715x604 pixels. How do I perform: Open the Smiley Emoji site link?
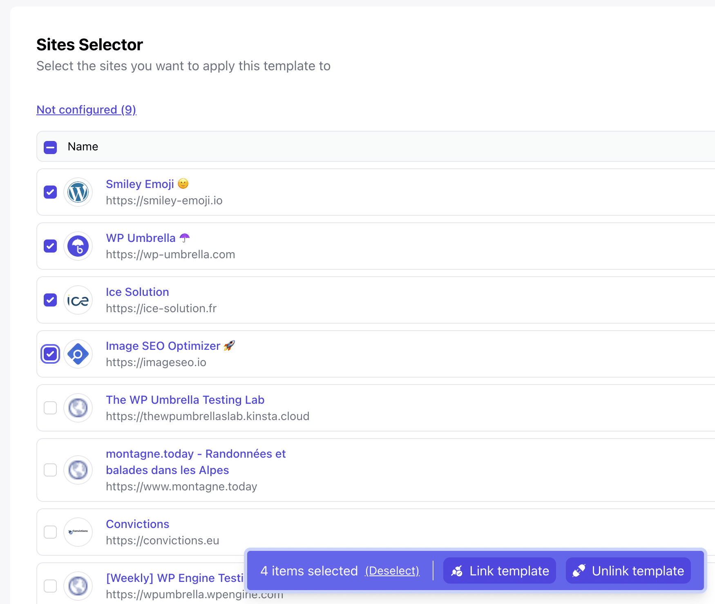tap(147, 184)
